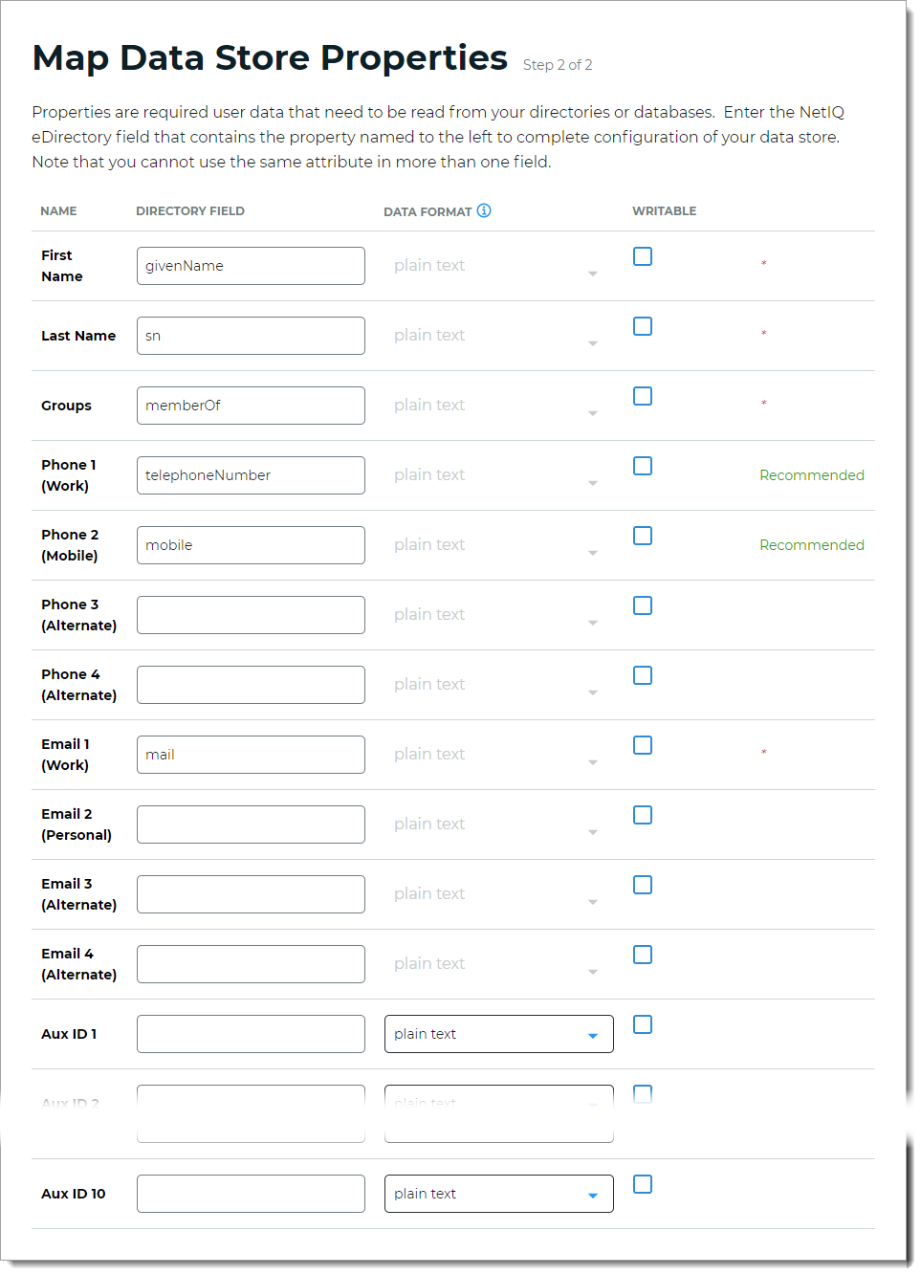Check Writable for Phone 1 (Work)

(642, 466)
